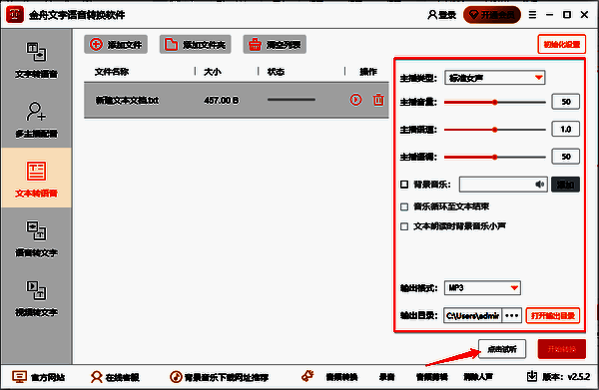
Task: Click the 主播语调 value field showing 50
Action: coord(566,157)
